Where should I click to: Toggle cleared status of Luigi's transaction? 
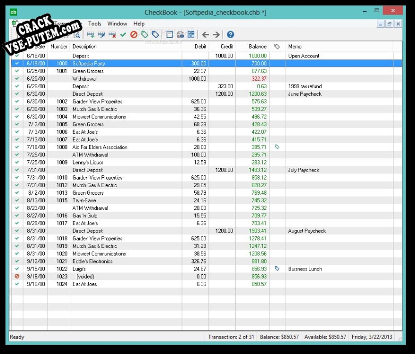pyautogui.click(x=17, y=269)
